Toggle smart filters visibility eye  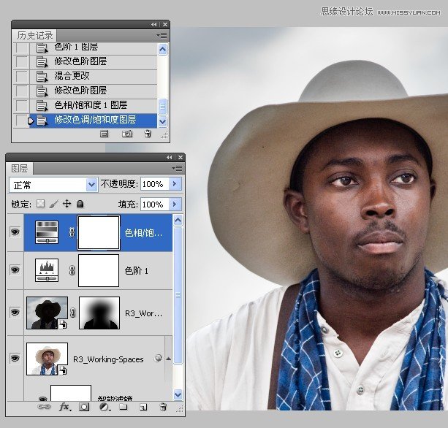click(x=42, y=398)
